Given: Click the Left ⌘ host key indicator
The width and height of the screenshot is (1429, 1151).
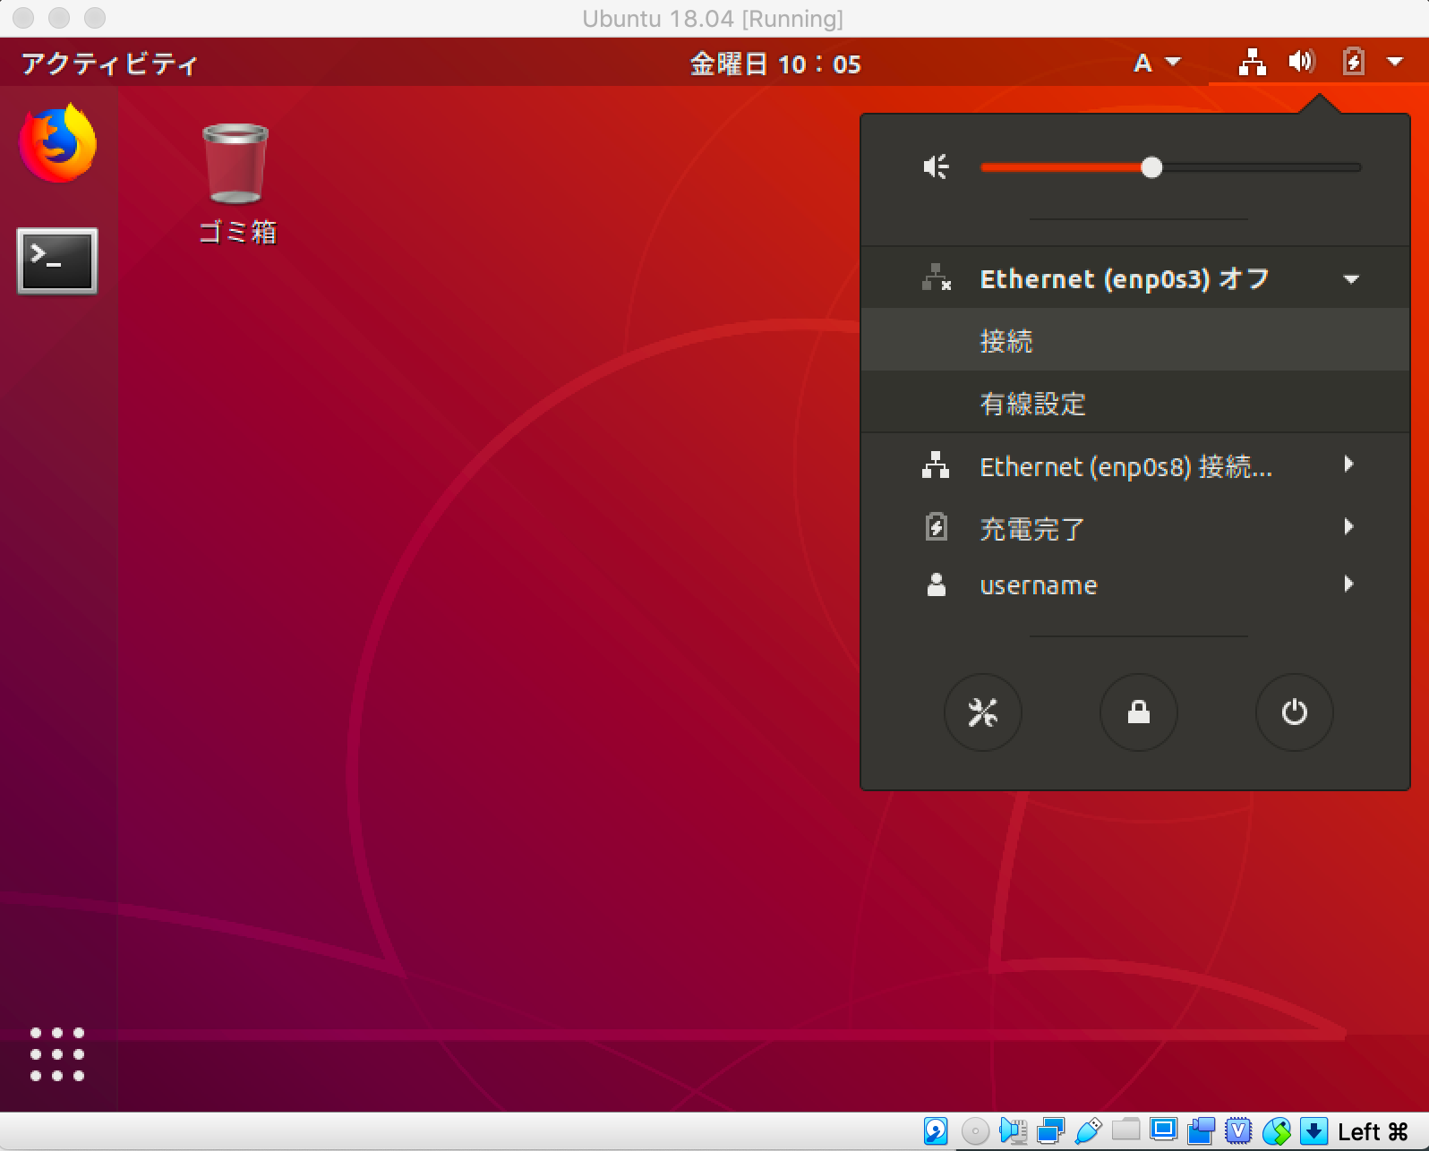Looking at the screenshot, I should pyautogui.click(x=1373, y=1132).
